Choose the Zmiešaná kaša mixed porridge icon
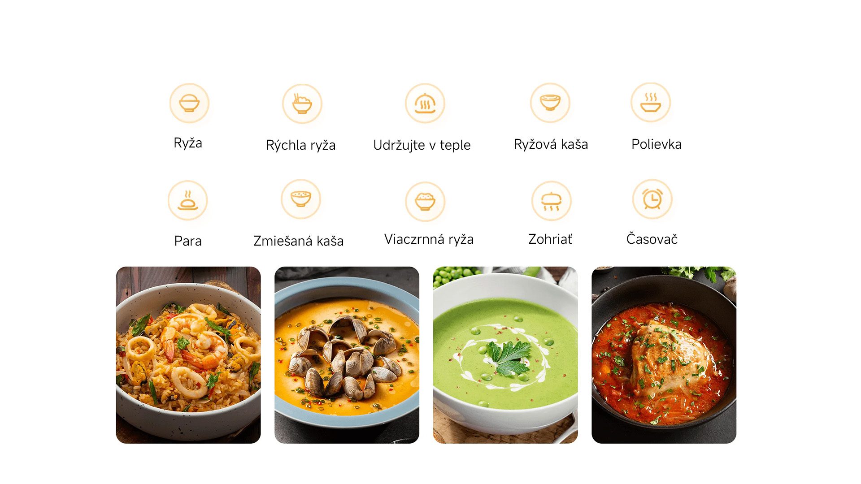Image resolution: width=861 pixels, height=484 pixels. point(301,199)
